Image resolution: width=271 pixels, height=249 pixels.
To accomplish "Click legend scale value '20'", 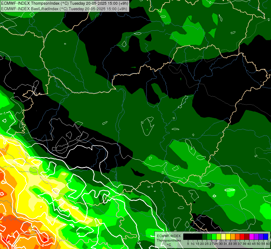I will 202,244.
